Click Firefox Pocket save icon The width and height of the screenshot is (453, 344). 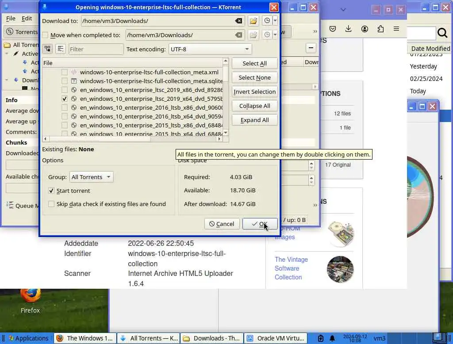click(x=333, y=29)
